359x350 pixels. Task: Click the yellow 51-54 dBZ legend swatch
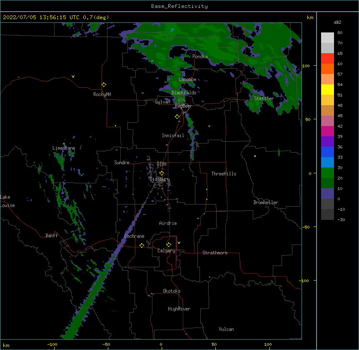(327, 89)
